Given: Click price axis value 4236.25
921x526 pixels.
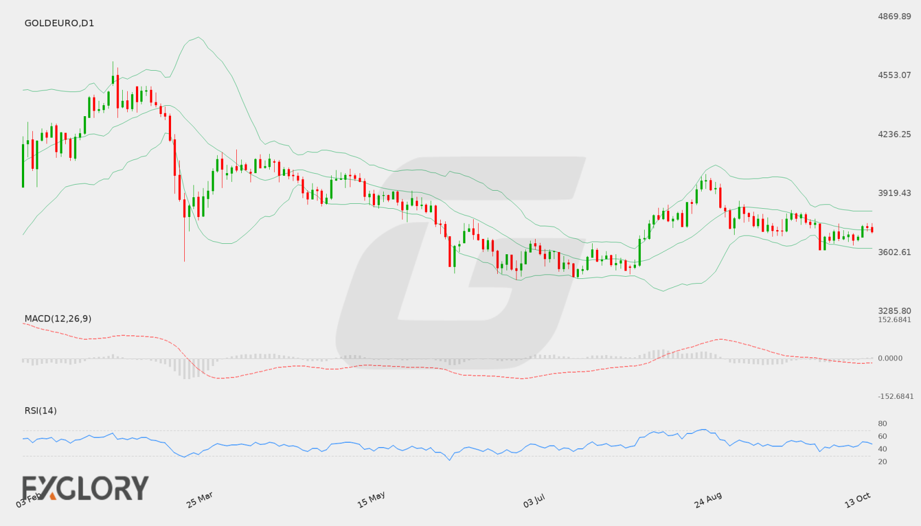Looking at the screenshot, I should [895, 134].
